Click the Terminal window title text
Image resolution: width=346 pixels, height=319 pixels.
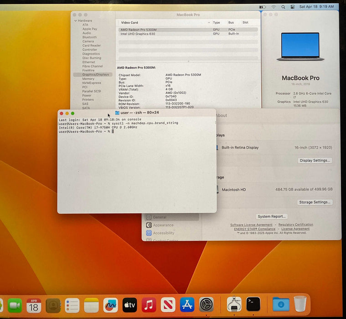(x=139, y=113)
